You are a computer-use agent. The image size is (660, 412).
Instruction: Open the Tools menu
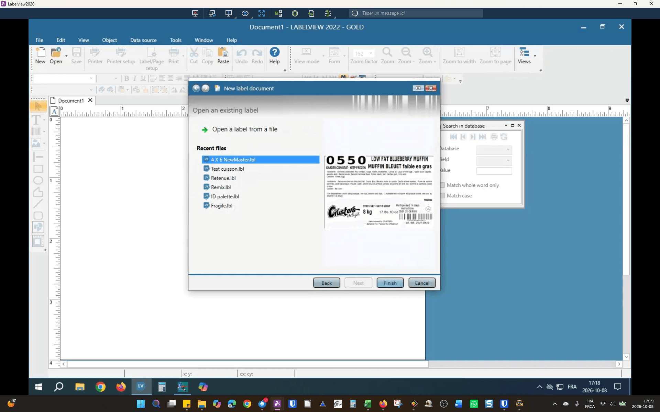coord(176,40)
